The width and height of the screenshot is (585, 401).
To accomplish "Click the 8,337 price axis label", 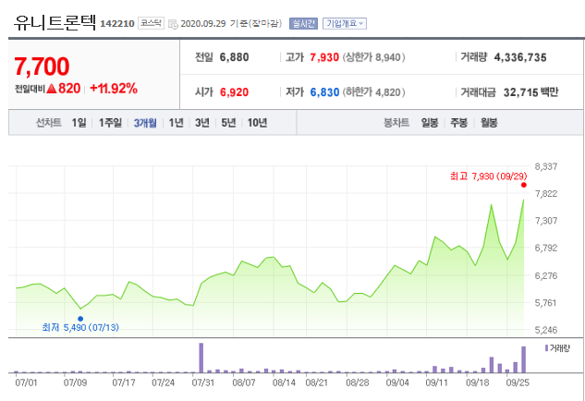I will point(546,166).
